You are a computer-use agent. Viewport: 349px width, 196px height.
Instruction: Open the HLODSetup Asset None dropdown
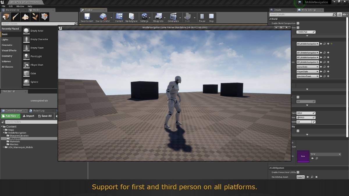pos(300,177)
